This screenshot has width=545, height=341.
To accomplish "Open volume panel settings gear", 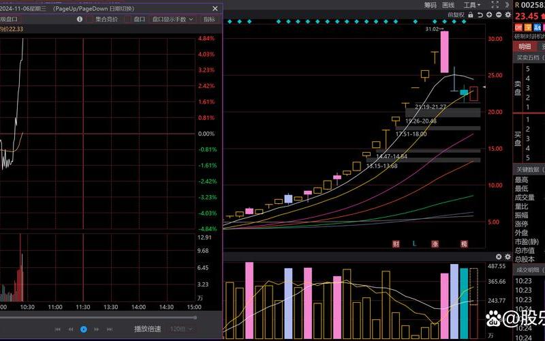I will click(x=498, y=257).
